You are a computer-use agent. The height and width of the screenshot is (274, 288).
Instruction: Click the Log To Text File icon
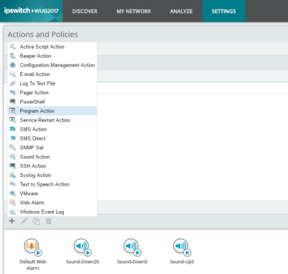click(13, 83)
